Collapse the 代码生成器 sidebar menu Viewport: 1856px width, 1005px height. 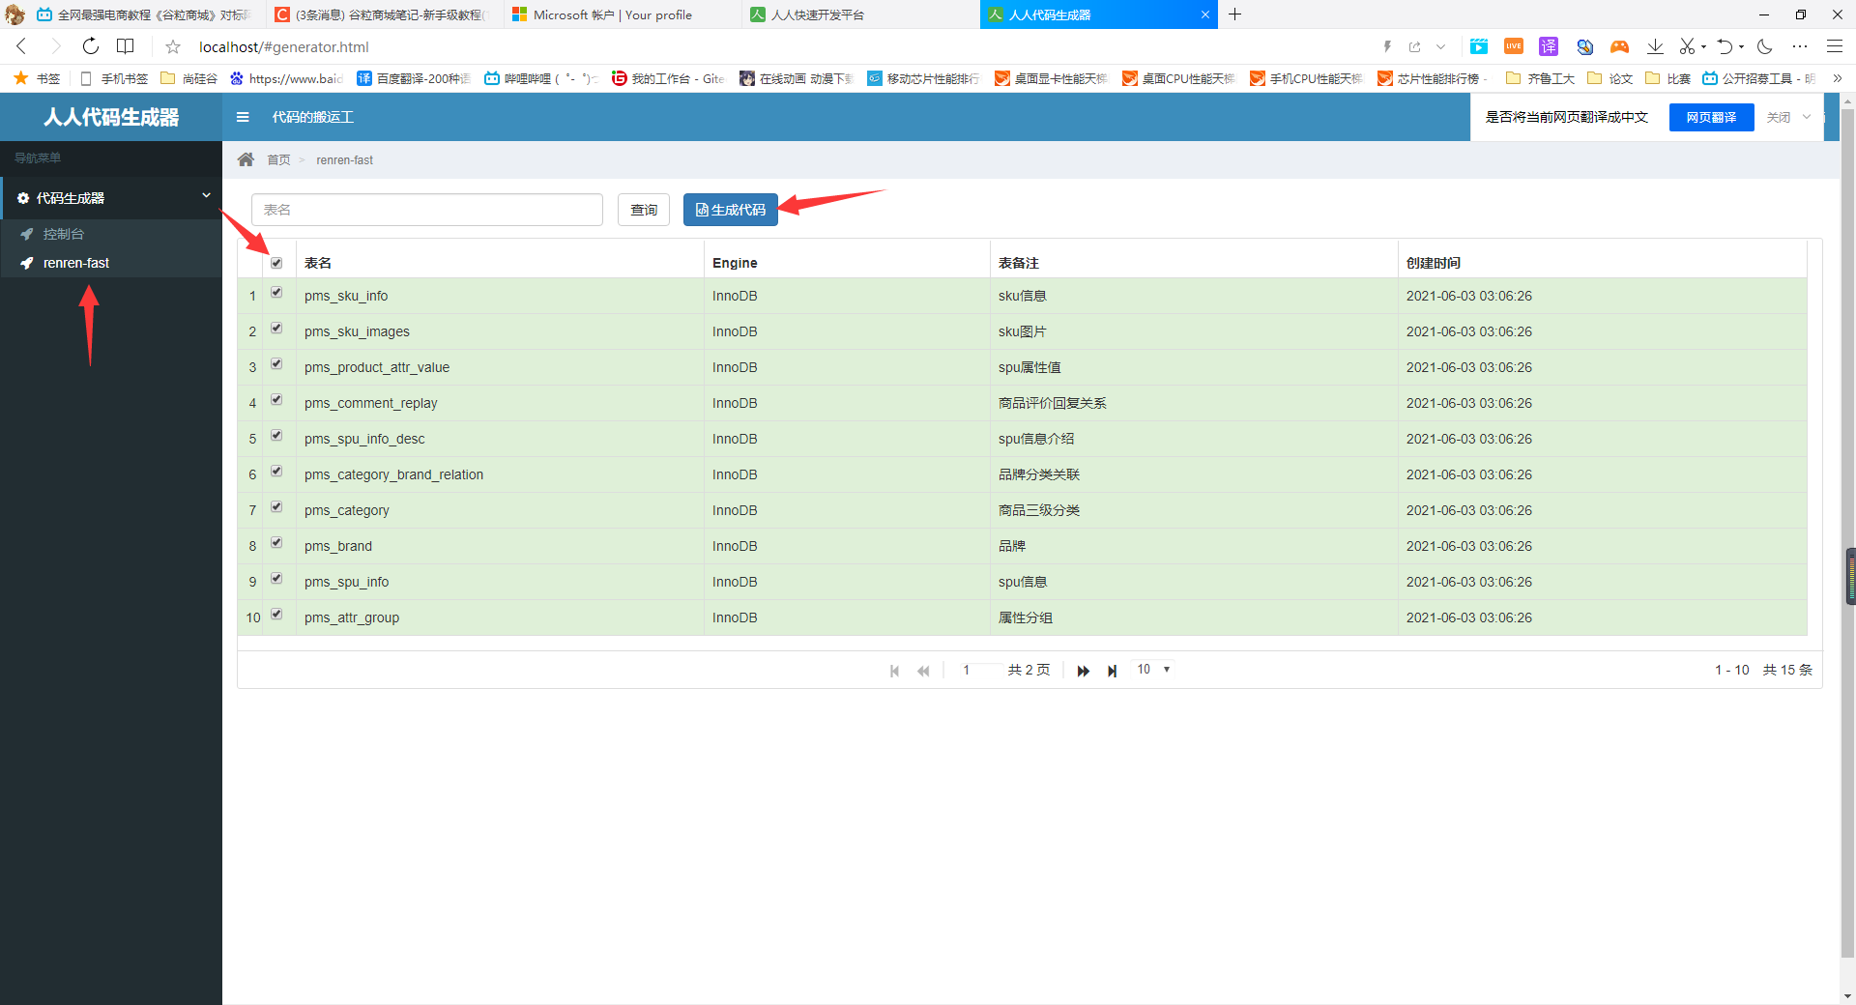[x=111, y=198]
